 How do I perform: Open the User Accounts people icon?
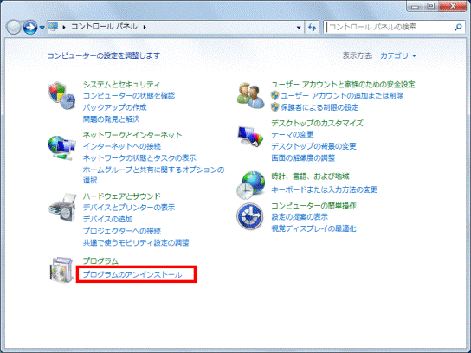250,96
